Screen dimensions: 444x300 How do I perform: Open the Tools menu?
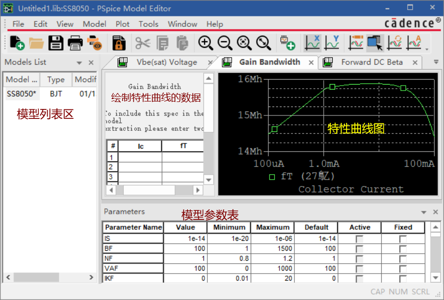[148, 24]
